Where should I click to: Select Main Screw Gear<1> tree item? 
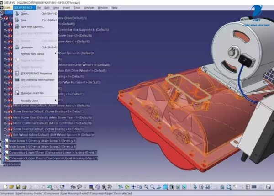[53, 117]
